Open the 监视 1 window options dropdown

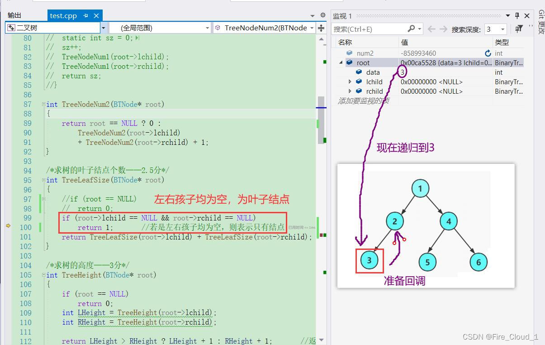[x=508, y=16]
